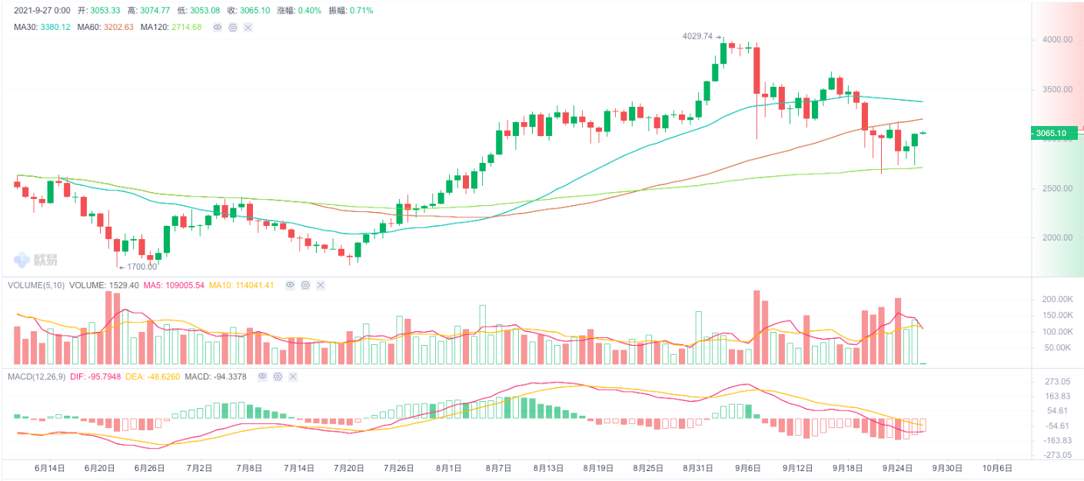Click the volume MA5 value 109005.54

tap(183, 285)
